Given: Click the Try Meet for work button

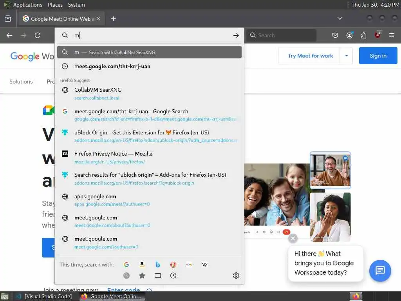Looking at the screenshot, I should 310,56.
